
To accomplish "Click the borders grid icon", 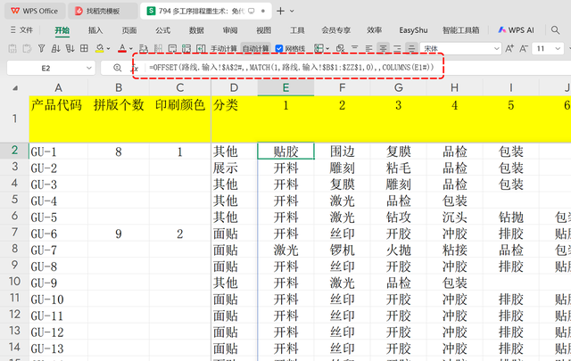I will tap(84, 48).
